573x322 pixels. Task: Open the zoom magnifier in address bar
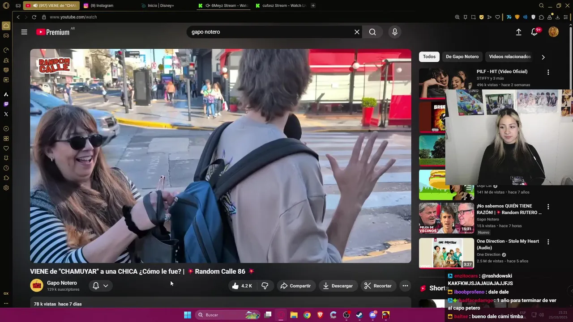point(457,17)
